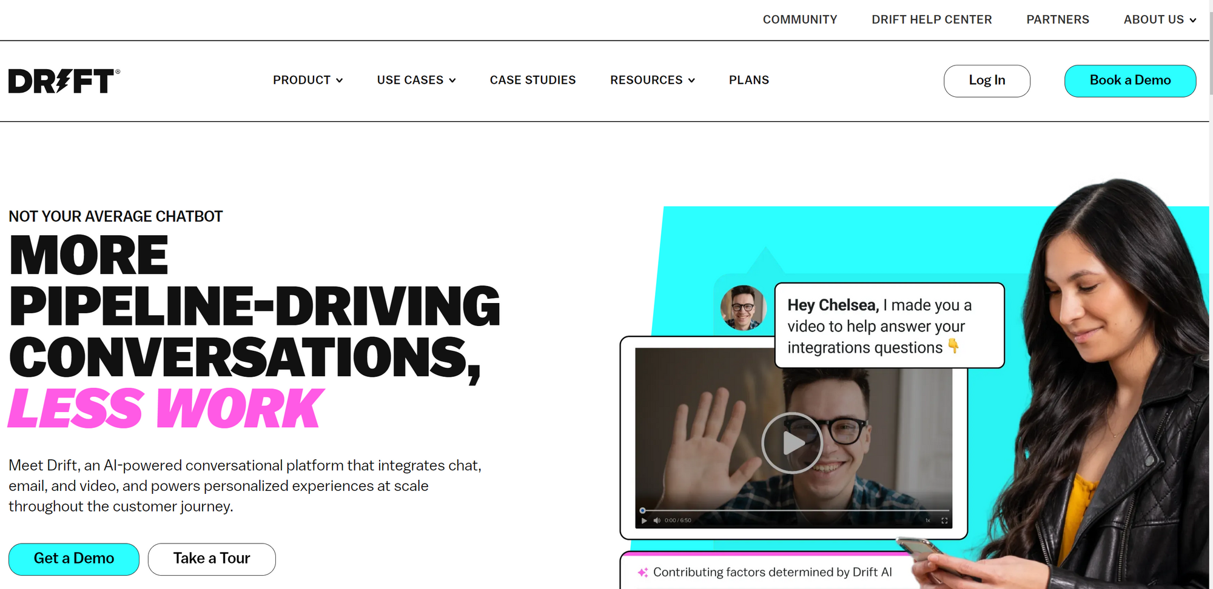
Task: Click the sparkle icon beside Contributing factors
Action: [643, 573]
